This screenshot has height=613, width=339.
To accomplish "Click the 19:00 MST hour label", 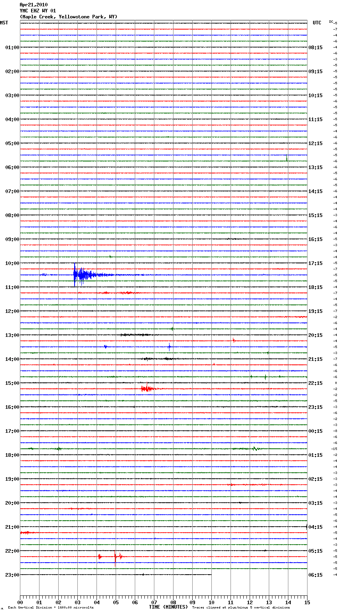I will tap(12, 479).
